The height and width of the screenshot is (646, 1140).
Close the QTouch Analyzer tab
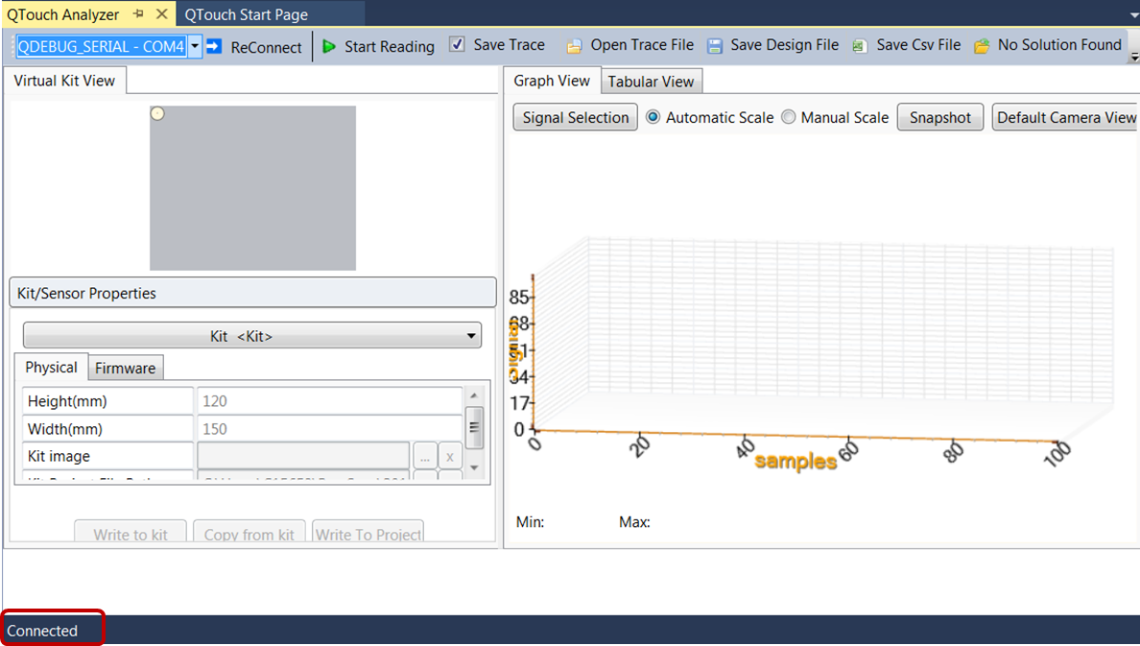[161, 14]
